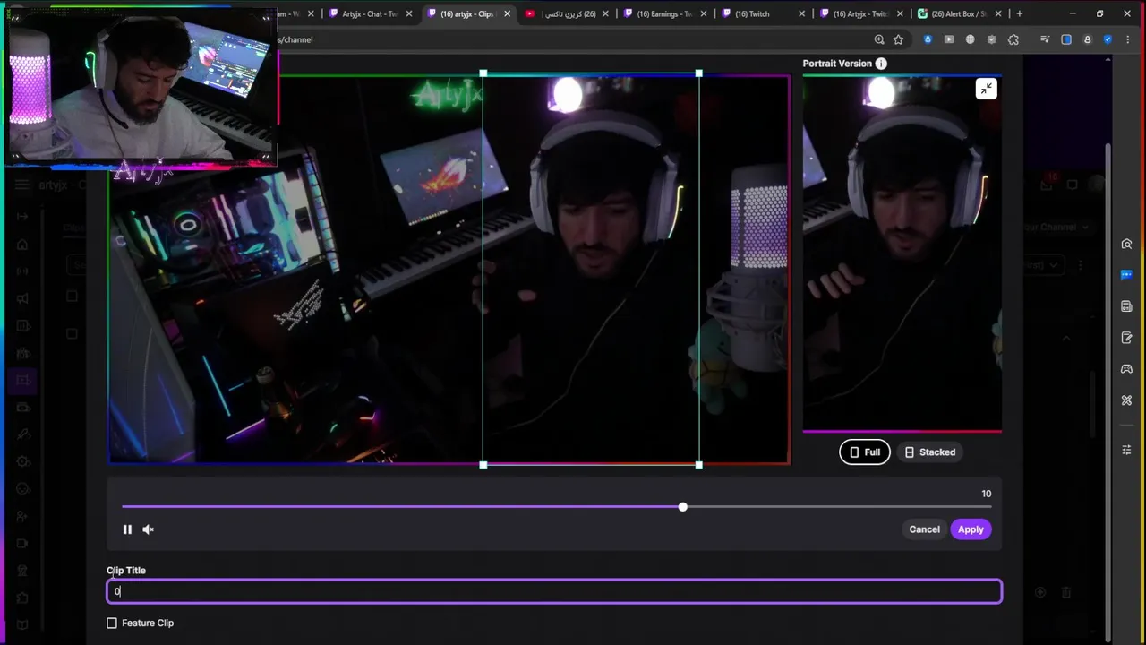1146x645 pixels.
Task: Pause the clip preview playback
Action: point(127,529)
